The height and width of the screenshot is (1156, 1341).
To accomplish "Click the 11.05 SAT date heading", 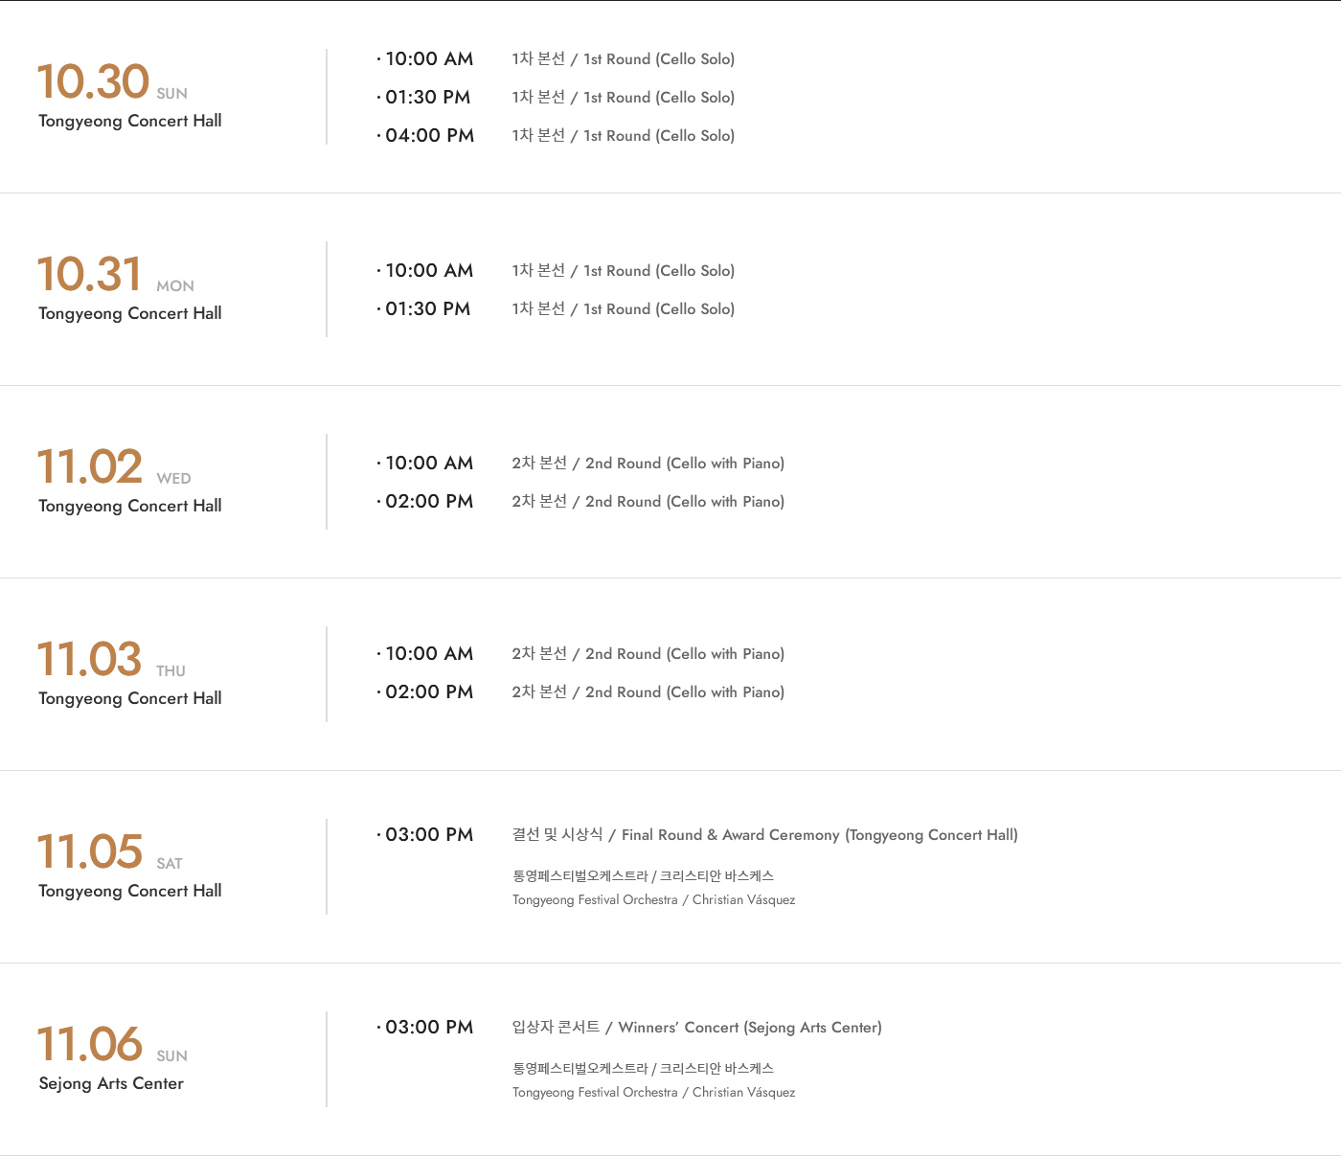I will tap(109, 851).
